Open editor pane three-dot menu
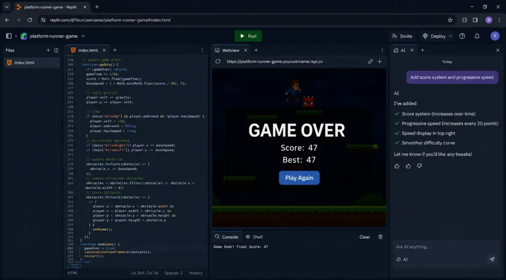 (202, 50)
